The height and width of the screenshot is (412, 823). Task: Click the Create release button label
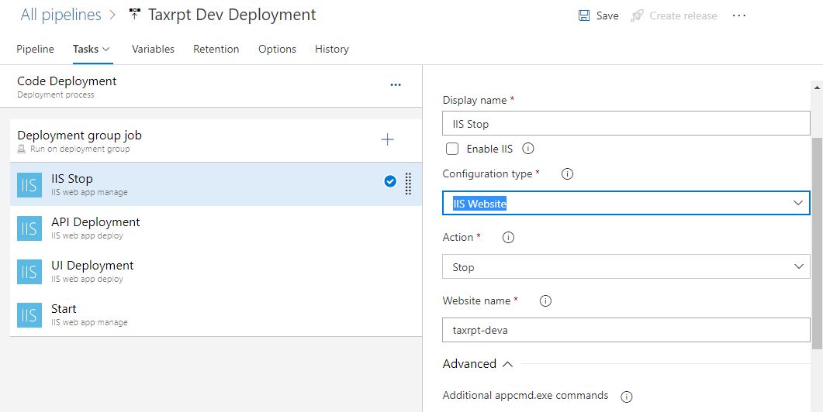coord(683,15)
